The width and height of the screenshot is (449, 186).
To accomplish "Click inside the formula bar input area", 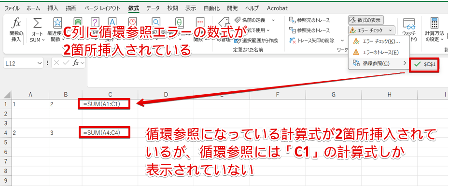I will (268, 72).
